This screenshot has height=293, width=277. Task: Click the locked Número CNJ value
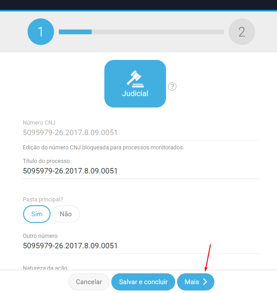click(x=70, y=133)
